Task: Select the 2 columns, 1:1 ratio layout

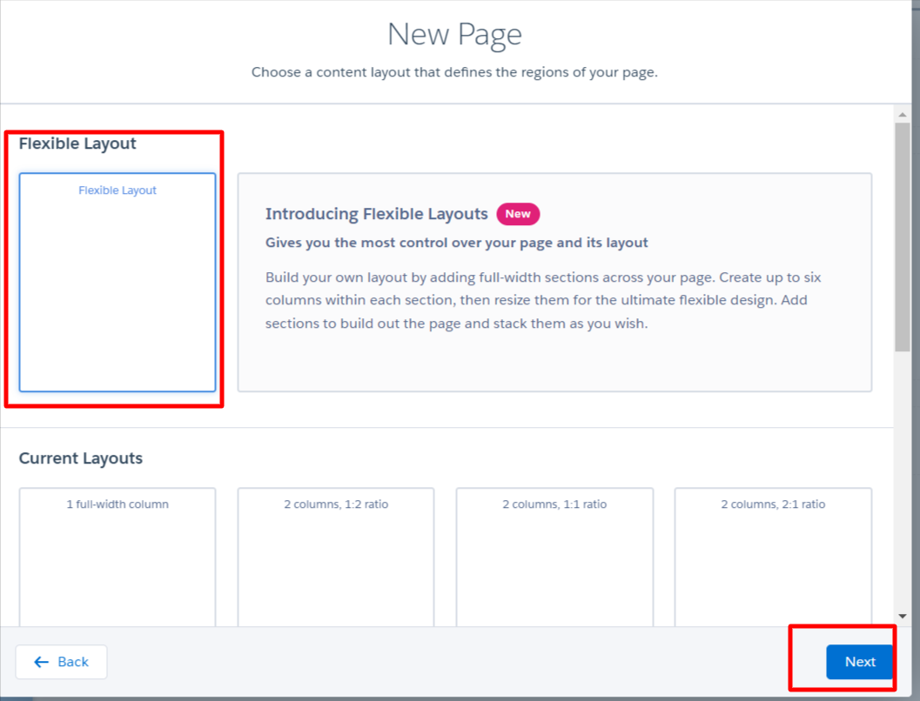Action: [x=554, y=557]
